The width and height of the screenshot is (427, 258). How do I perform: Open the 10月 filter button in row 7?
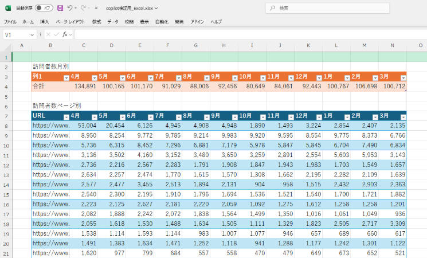pos(263,117)
